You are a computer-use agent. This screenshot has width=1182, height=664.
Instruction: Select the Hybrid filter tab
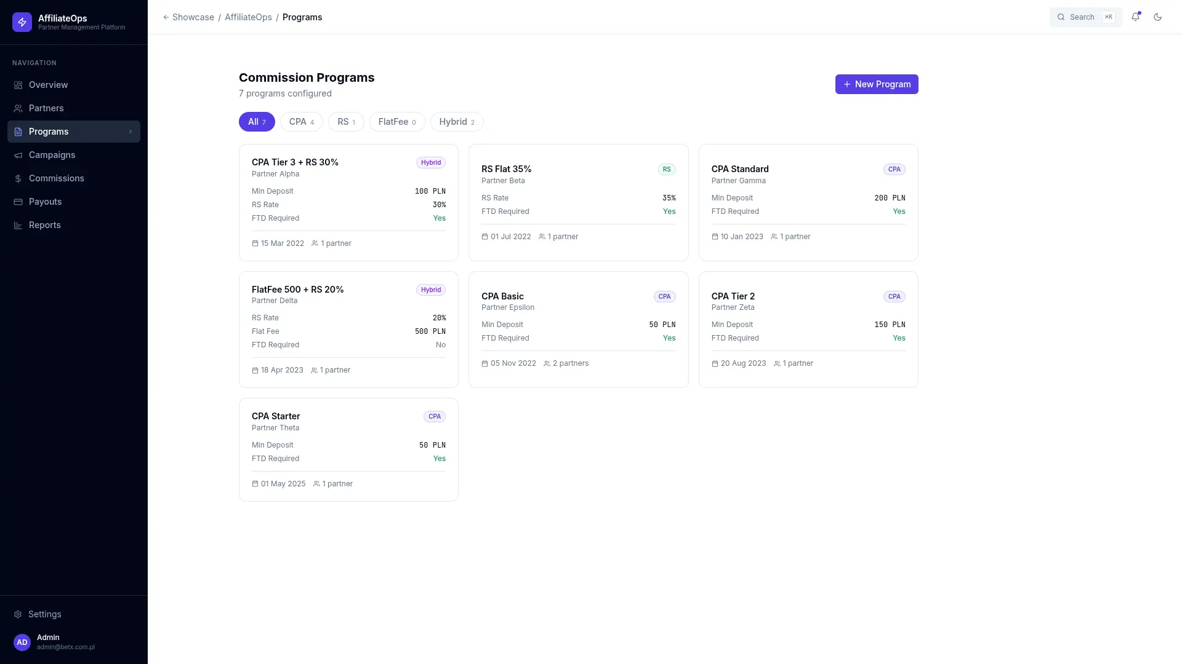click(x=457, y=122)
